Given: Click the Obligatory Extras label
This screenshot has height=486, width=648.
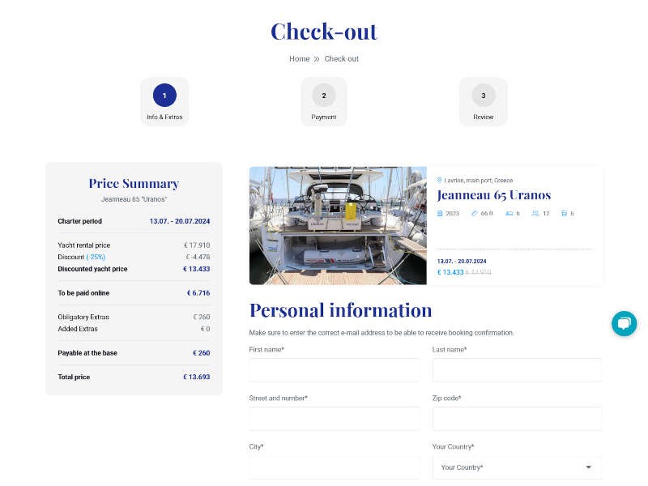Looking at the screenshot, I should 83,317.
